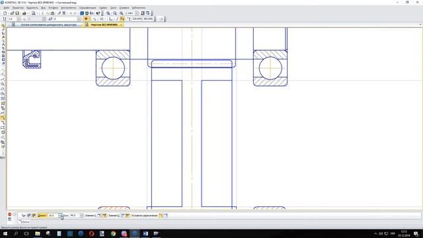Open the cursor step dropdown

(x=19, y=19)
